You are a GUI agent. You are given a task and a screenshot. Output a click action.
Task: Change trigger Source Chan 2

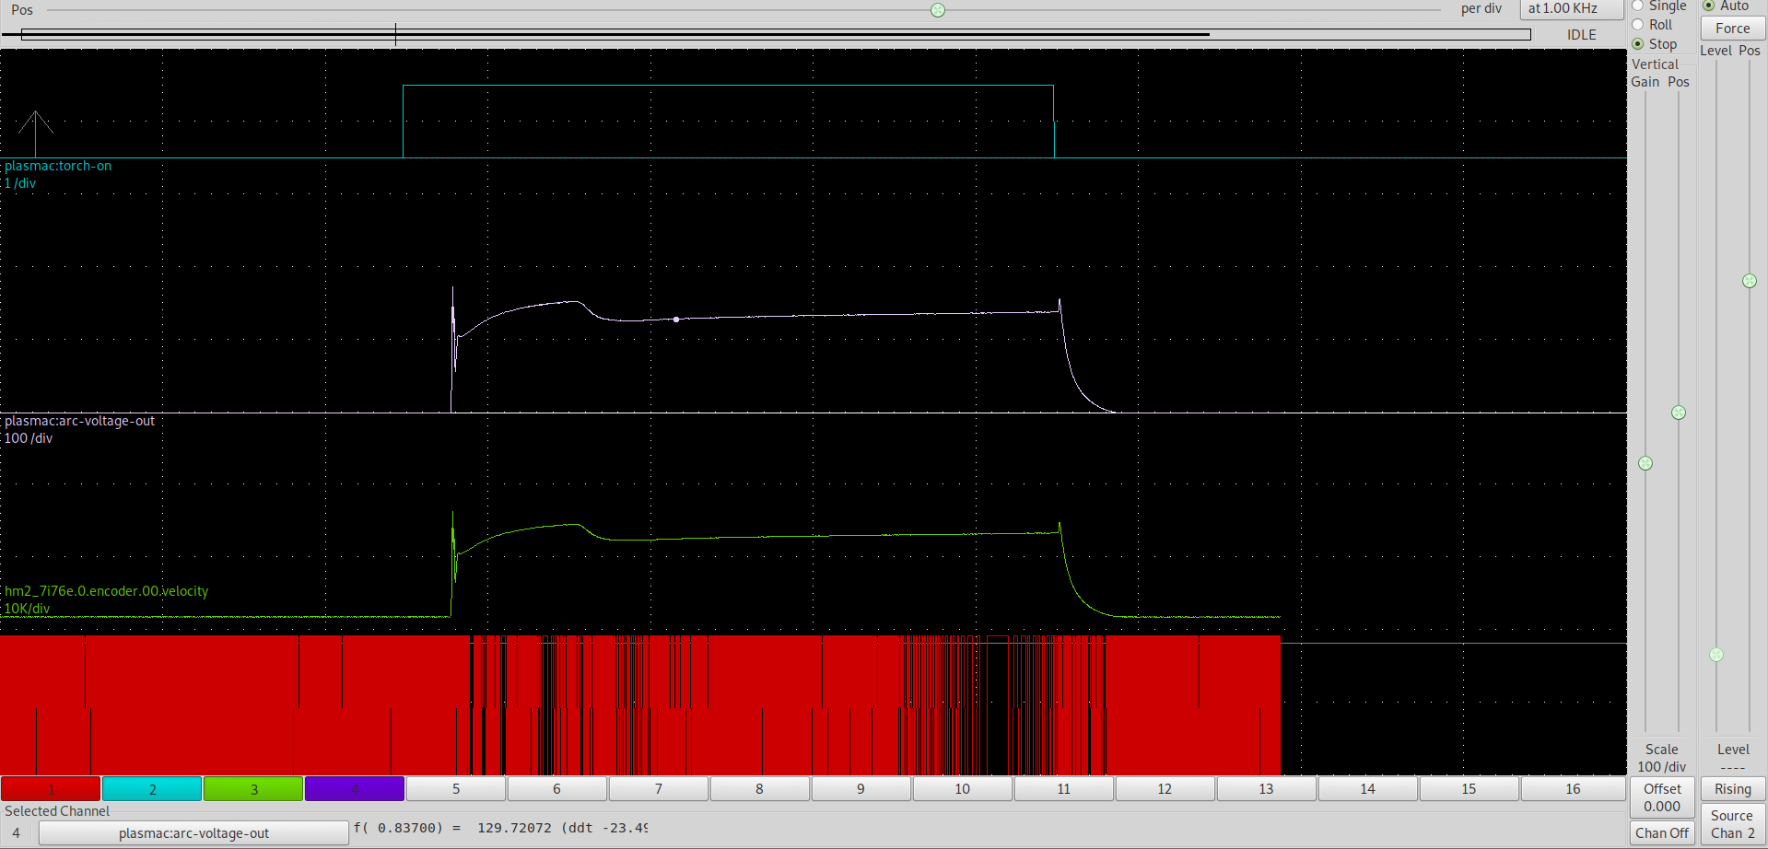pyautogui.click(x=1733, y=824)
